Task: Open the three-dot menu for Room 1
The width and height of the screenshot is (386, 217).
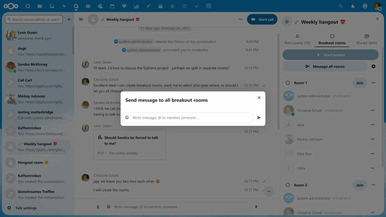Action: 374,83
